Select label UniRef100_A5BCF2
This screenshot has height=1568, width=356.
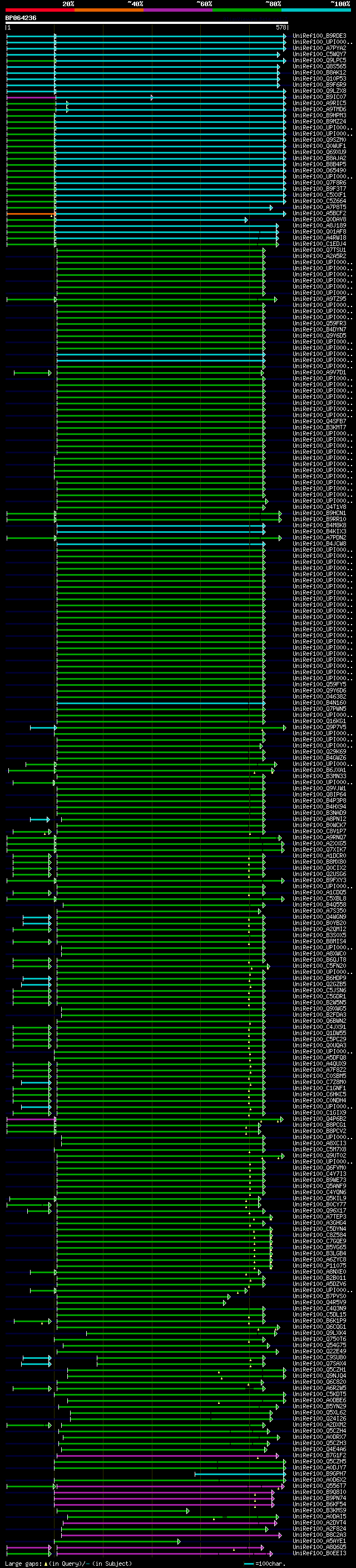pyautogui.click(x=319, y=213)
